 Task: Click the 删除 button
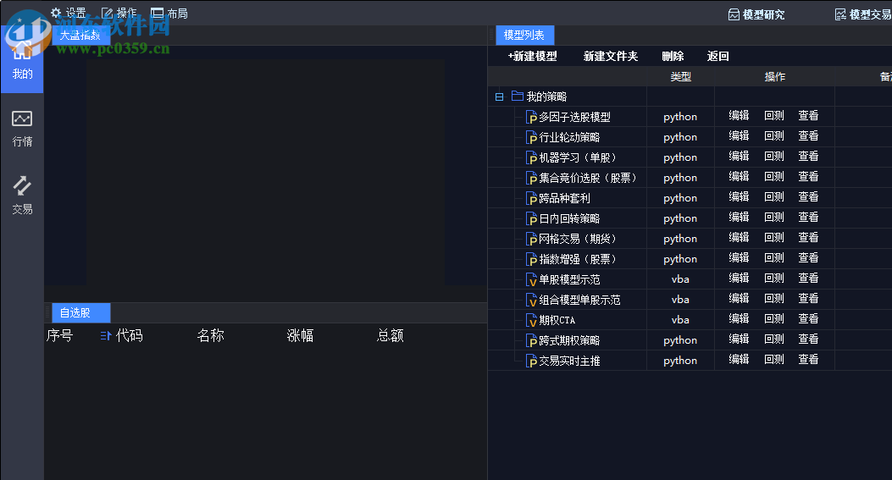pos(673,57)
